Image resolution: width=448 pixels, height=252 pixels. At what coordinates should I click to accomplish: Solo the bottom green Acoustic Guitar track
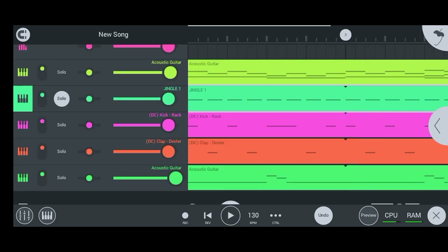click(x=62, y=177)
